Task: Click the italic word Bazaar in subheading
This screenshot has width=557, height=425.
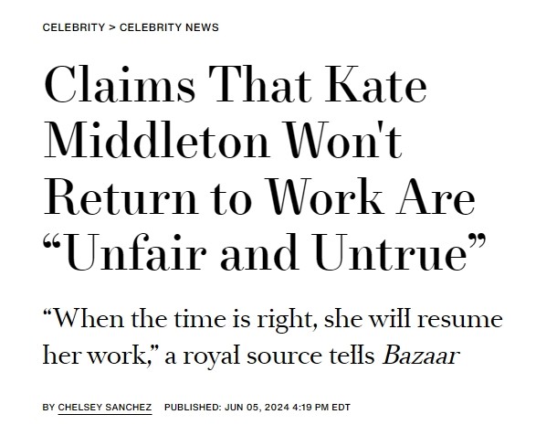Action: [x=421, y=356]
